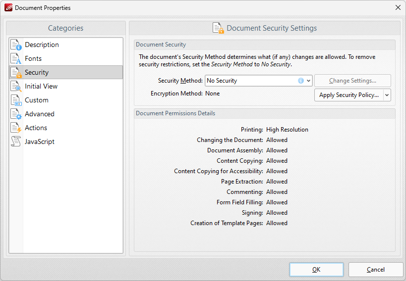The image size is (406, 281).
Task: Click the Change Settings button
Action: click(x=352, y=81)
